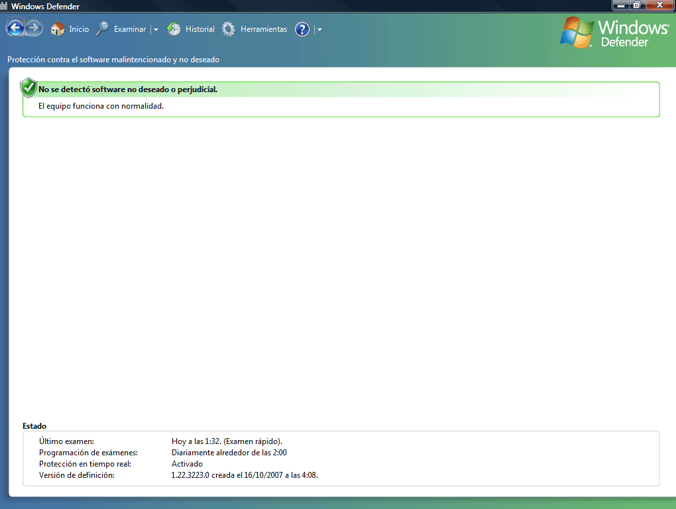Click the Herramientas gear icon

coord(229,29)
